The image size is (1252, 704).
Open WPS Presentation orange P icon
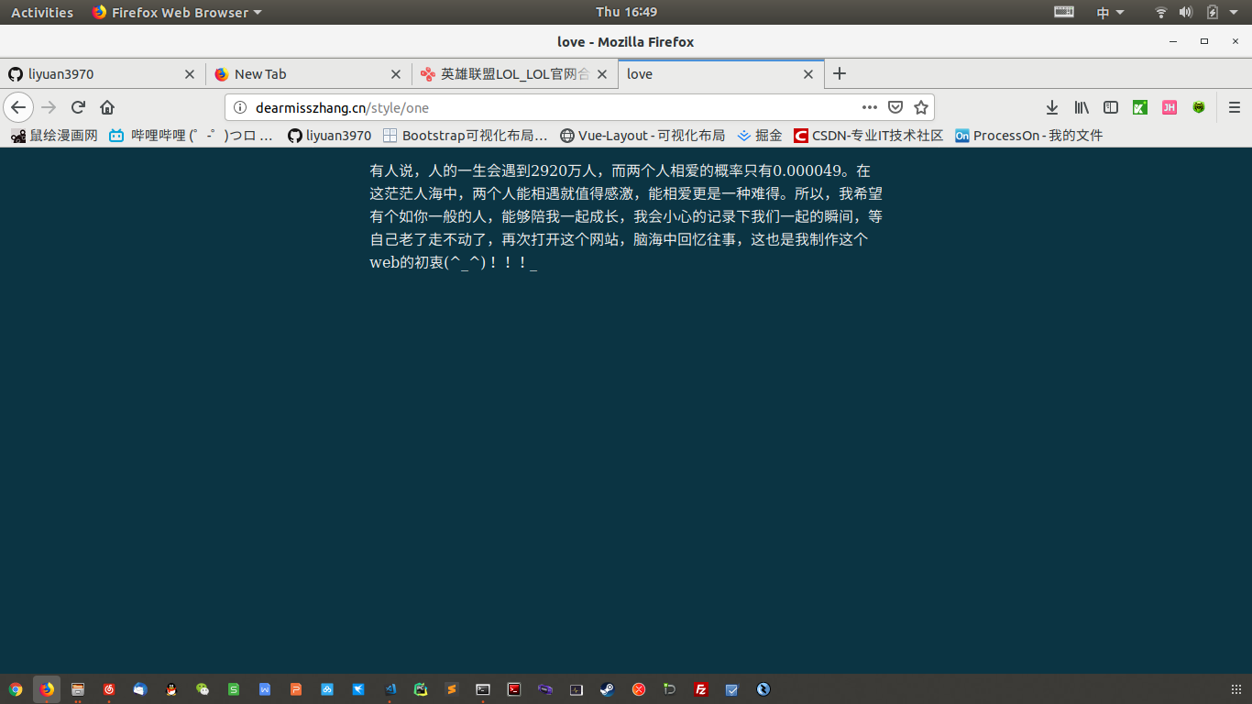click(296, 689)
